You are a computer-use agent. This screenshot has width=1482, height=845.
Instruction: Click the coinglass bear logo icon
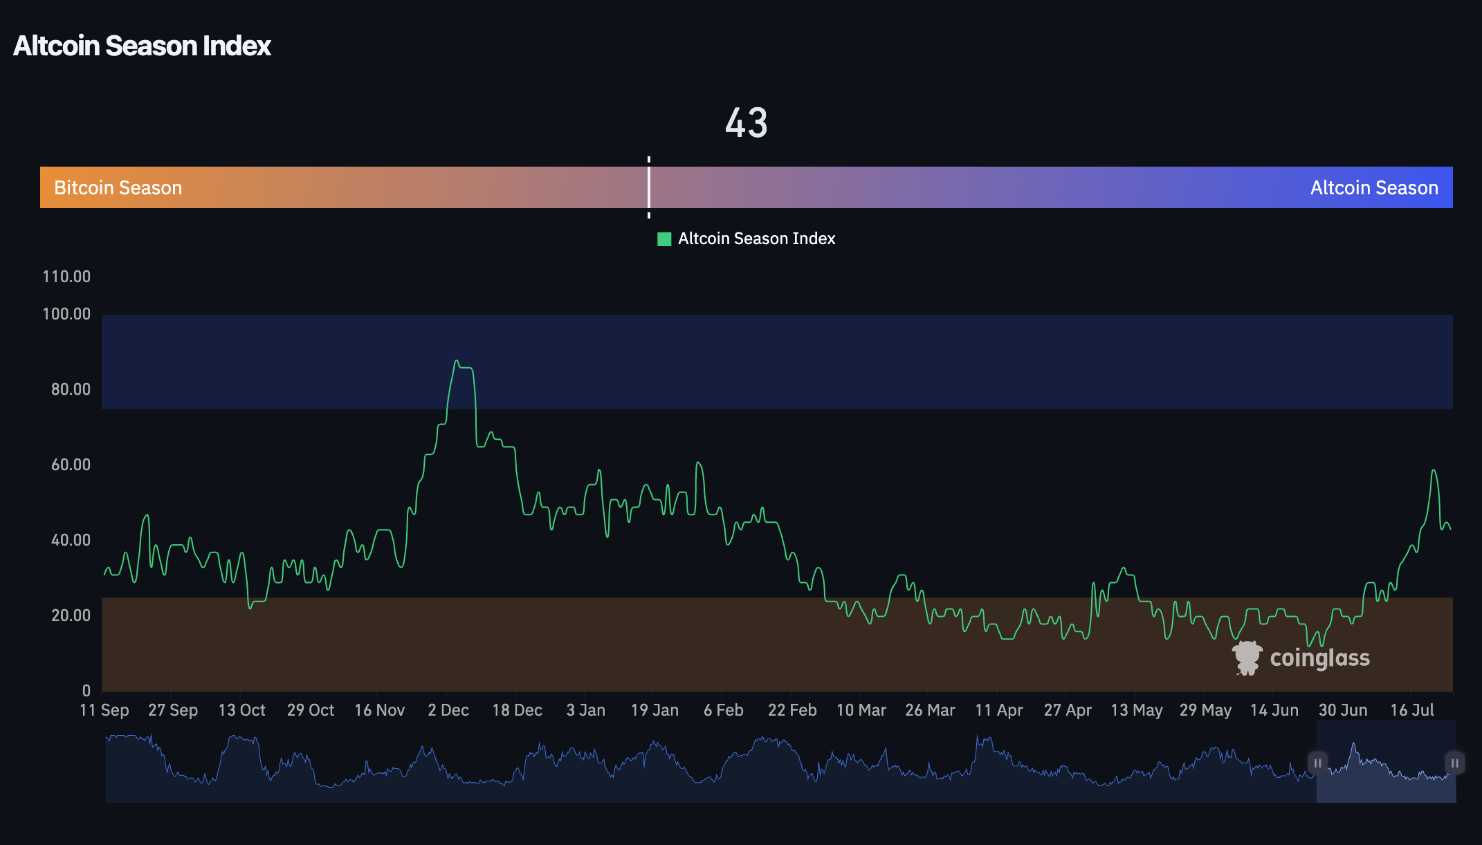[1247, 658]
